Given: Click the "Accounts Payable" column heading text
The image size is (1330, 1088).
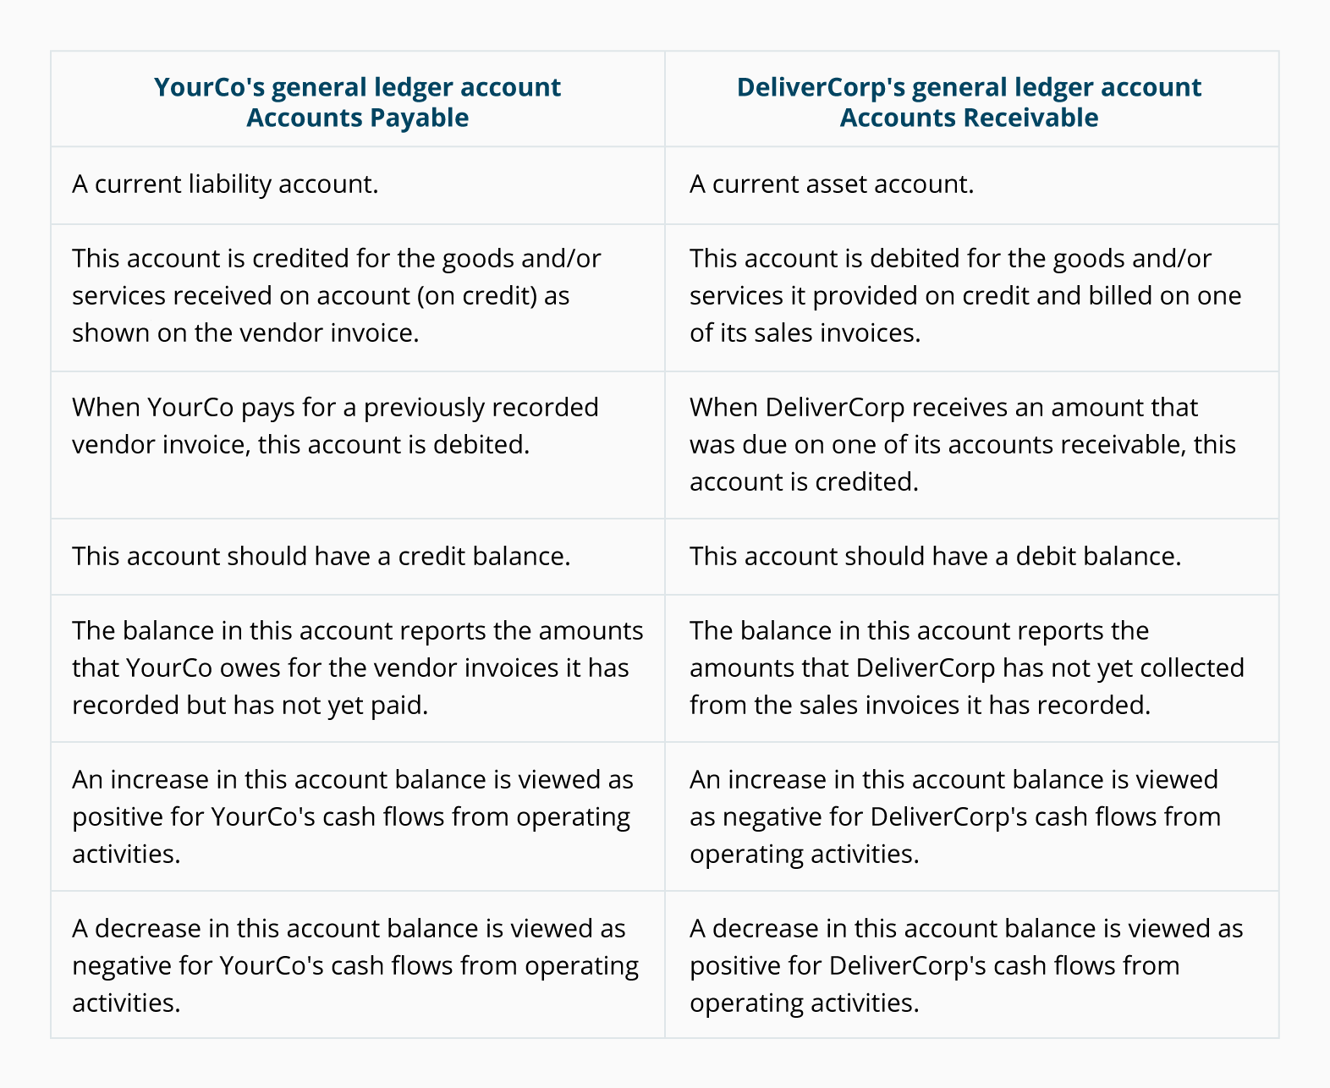Looking at the screenshot, I should (x=357, y=118).
